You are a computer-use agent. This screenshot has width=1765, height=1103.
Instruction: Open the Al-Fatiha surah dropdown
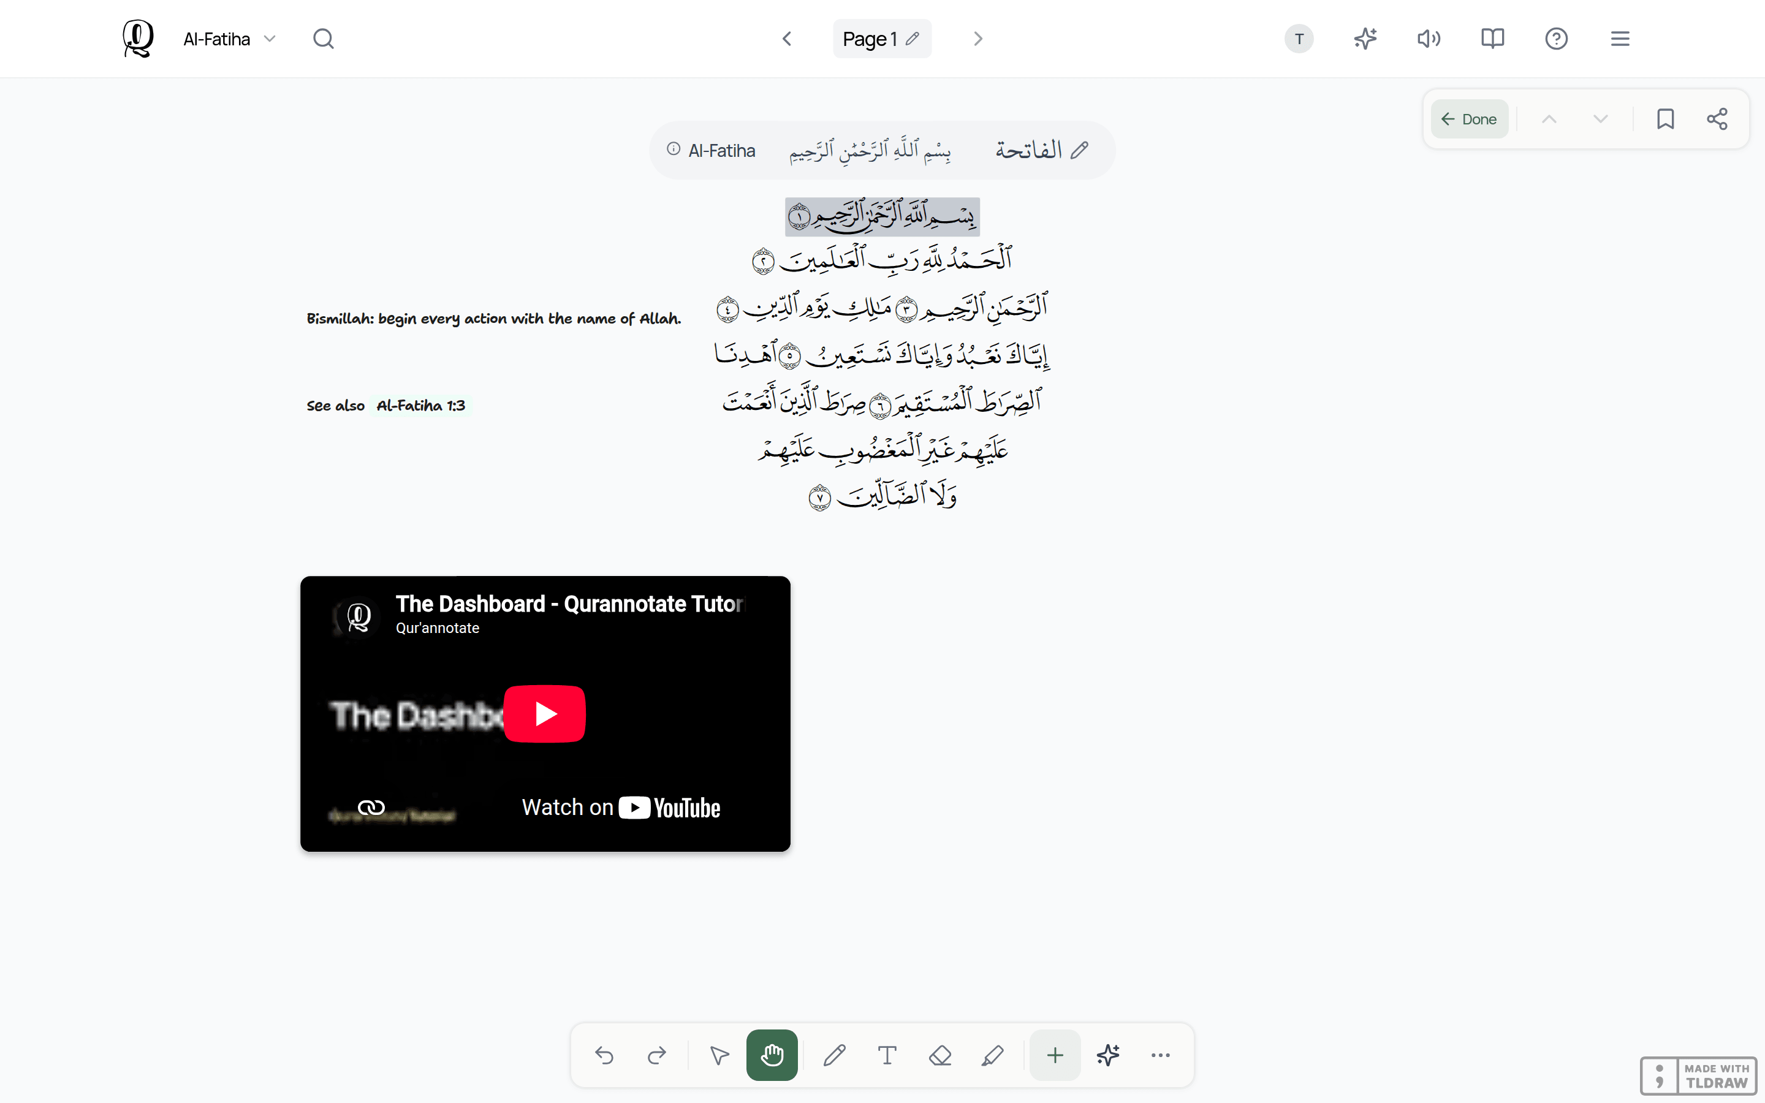[229, 39]
